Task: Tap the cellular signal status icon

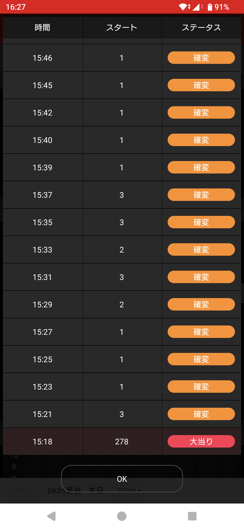Action: coord(196,7)
